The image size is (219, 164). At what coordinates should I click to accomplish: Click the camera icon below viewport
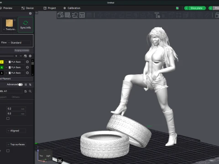60,160
